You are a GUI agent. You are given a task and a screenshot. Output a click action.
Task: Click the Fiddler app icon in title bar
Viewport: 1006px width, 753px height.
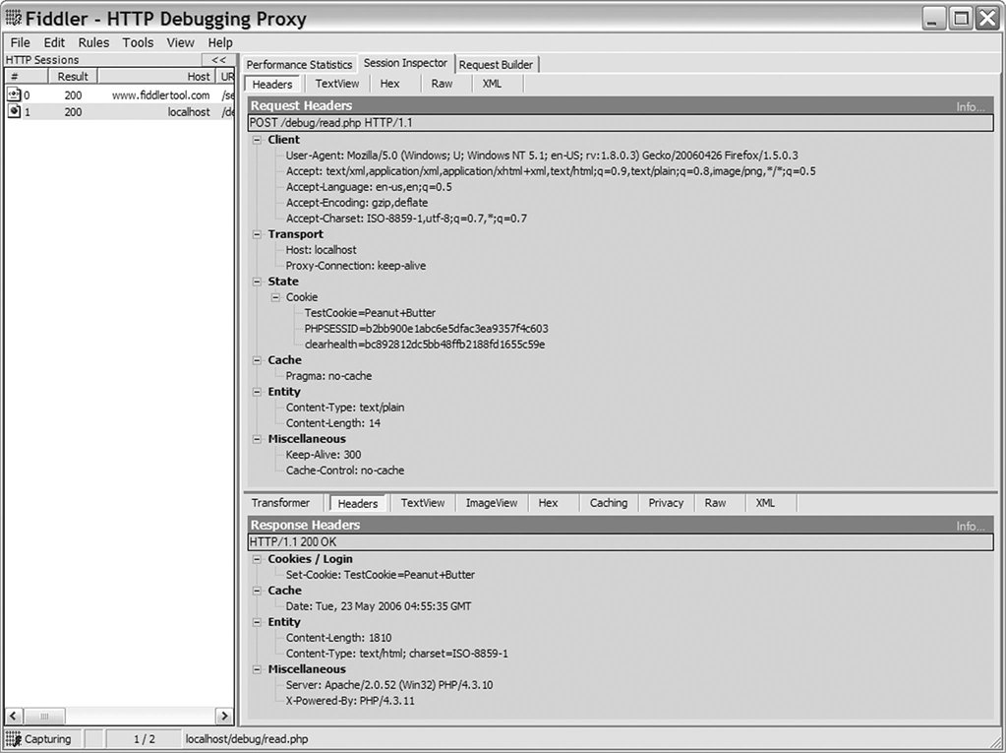14,19
